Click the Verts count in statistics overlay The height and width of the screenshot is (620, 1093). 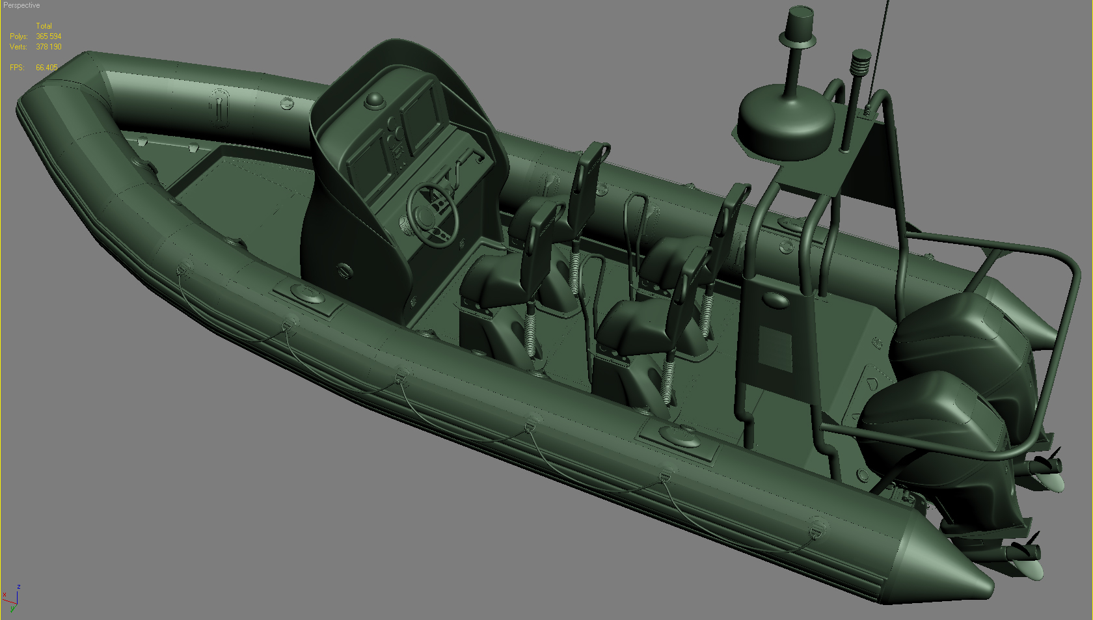[48, 46]
